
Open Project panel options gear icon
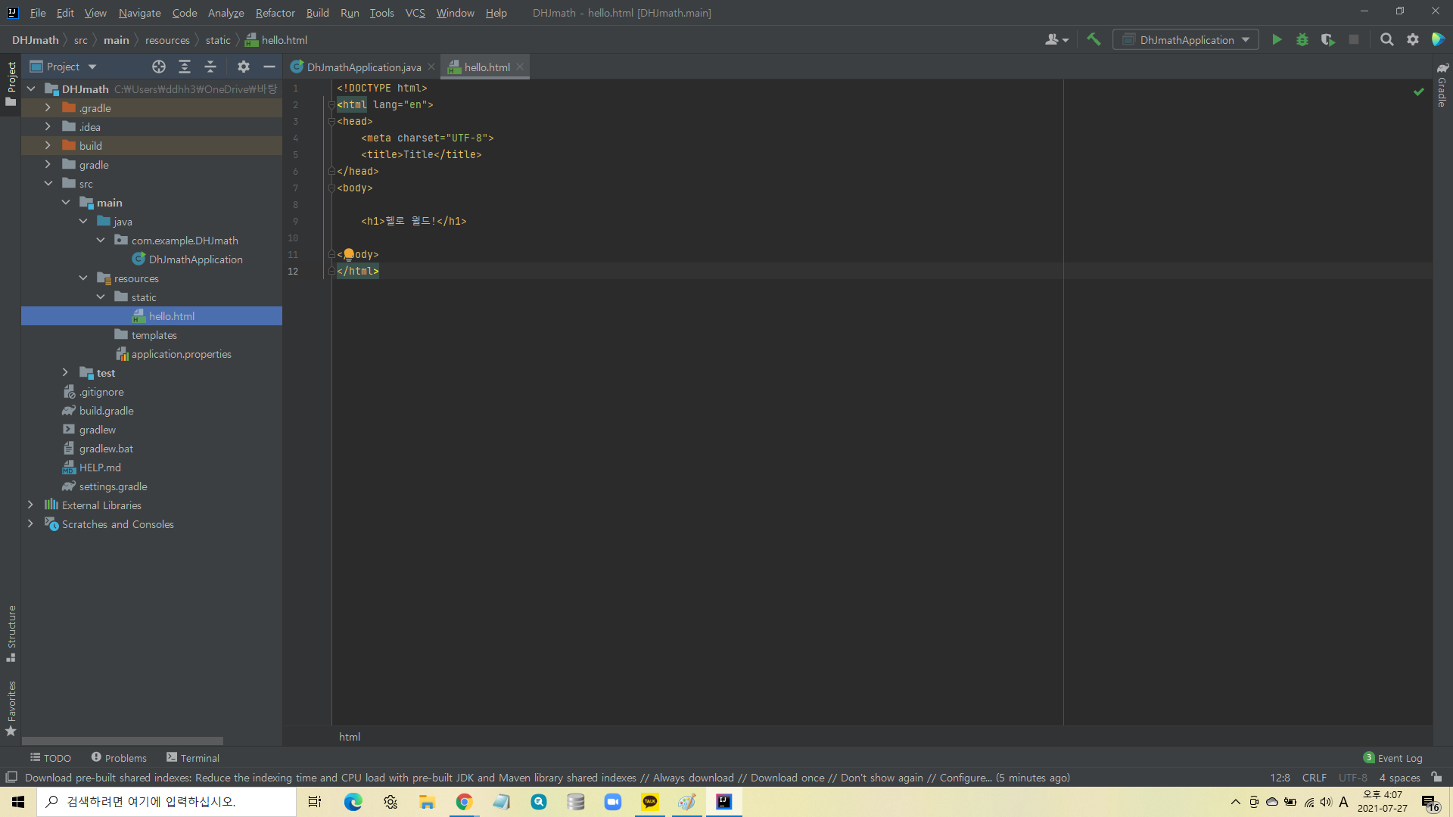[x=243, y=67]
